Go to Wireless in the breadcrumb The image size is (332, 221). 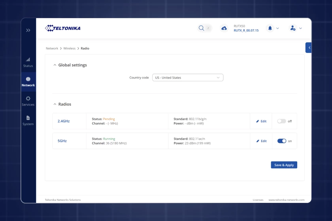(x=69, y=49)
